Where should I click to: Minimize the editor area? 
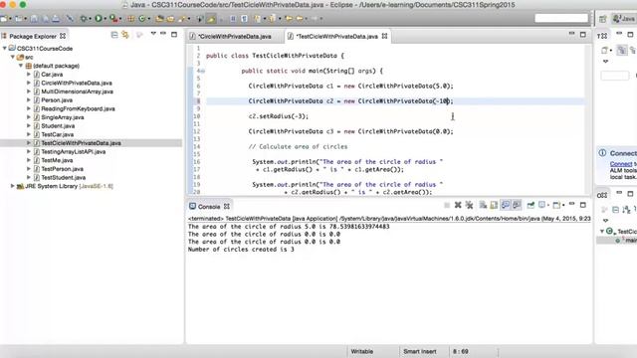click(571, 34)
